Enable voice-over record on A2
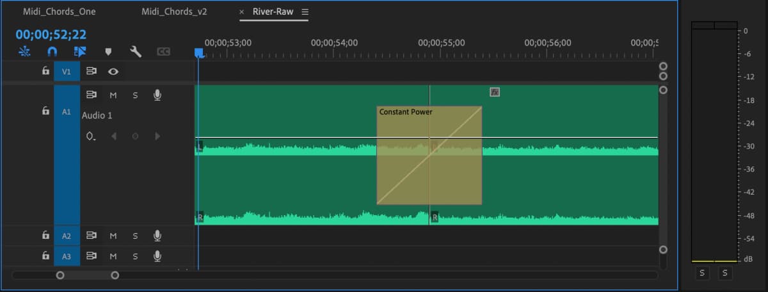The image size is (768, 292). click(157, 236)
